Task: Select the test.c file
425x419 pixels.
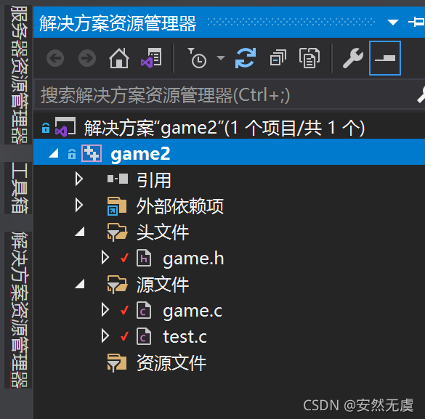Action: click(x=185, y=337)
